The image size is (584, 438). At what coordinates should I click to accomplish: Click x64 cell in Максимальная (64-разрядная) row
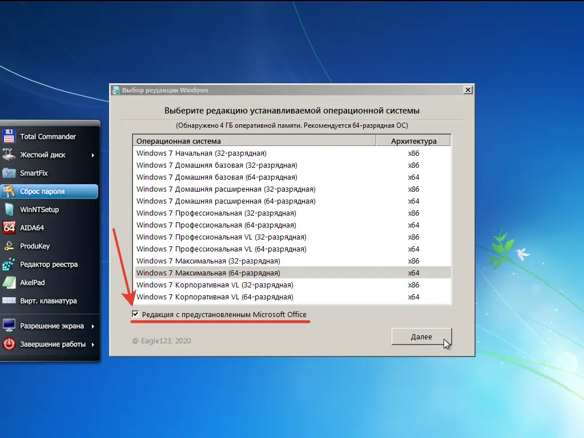point(413,273)
